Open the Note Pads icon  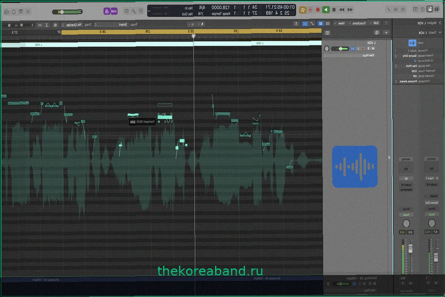(x=21, y=12)
